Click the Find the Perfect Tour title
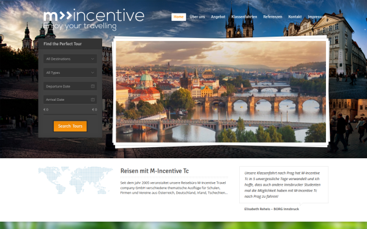 tap(62, 44)
